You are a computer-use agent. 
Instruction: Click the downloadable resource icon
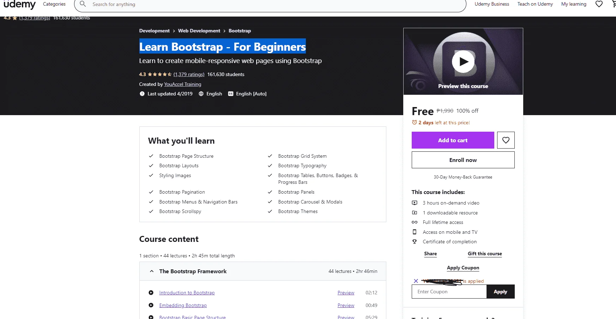click(x=415, y=213)
